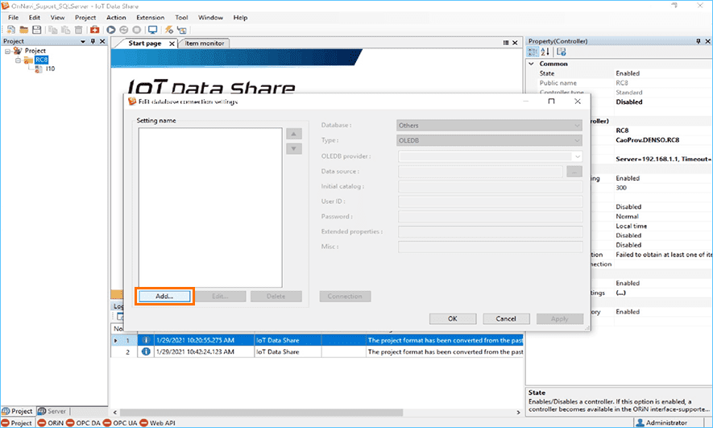The height and width of the screenshot is (428, 713).
Task: Move setting up with the up arrow
Action: (294, 134)
